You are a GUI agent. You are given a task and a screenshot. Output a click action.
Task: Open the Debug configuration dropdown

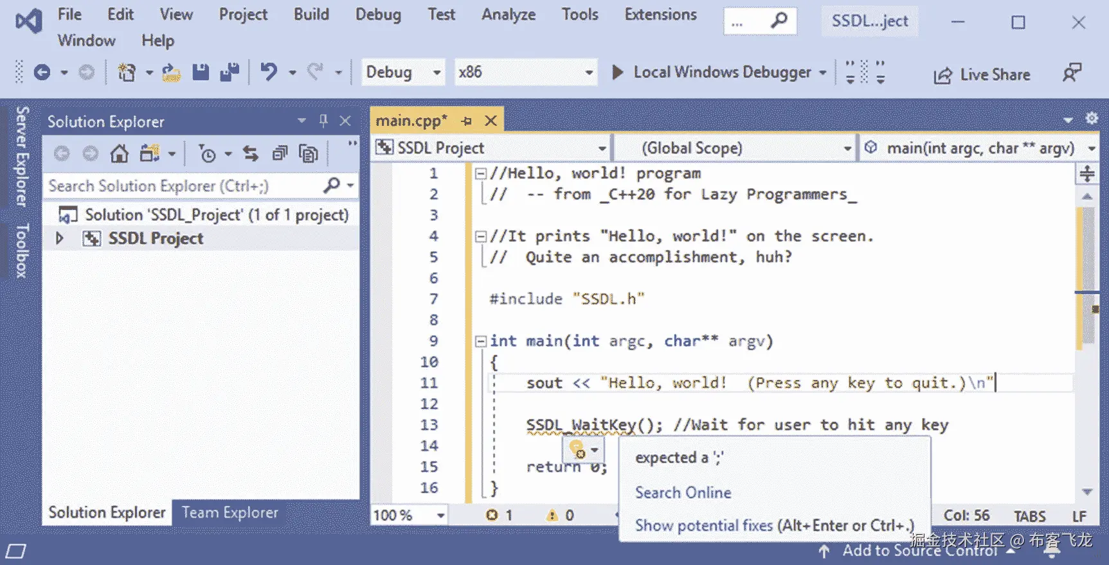pyautogui.click(x=402, y=72)
